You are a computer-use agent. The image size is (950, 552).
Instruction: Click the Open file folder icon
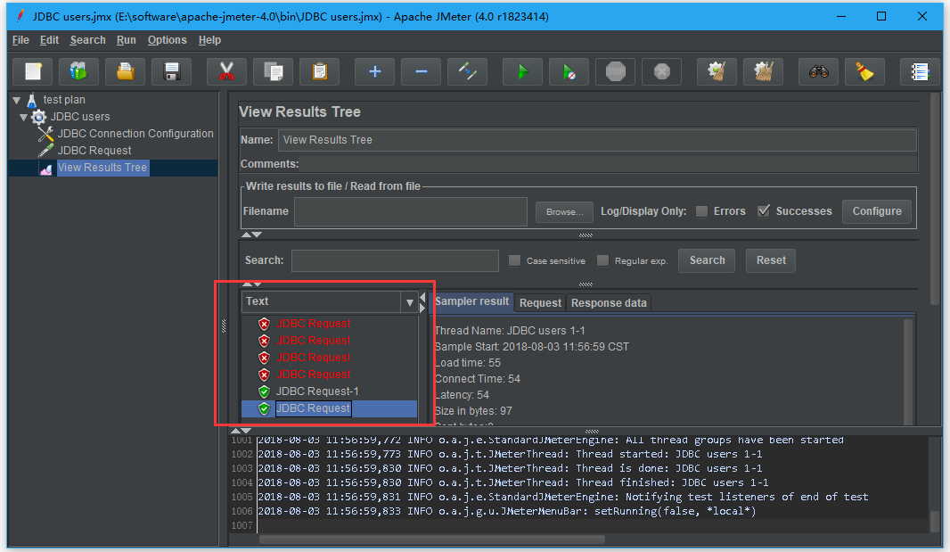(125, 71)
